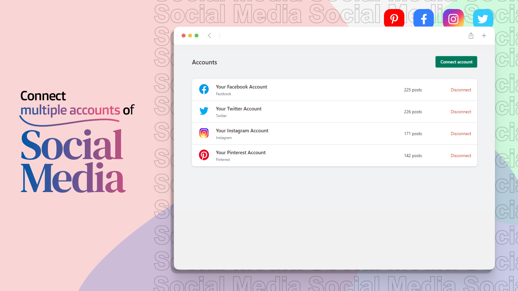Viewport: 518px width, 291px height.
Task: Open the share icon in window toolbar
Action: coord(471,36)
